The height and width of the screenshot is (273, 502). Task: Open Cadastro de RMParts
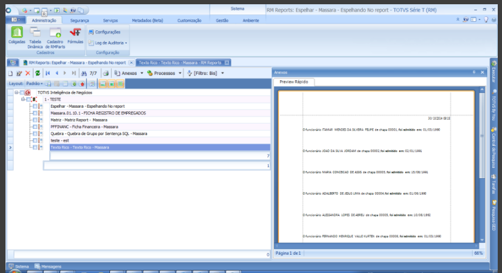pos(55,38)
